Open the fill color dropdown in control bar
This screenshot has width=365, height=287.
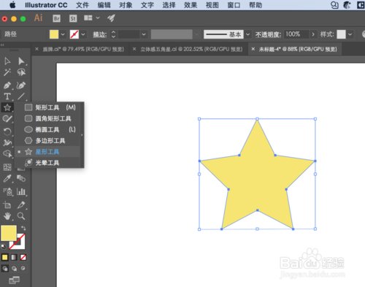click(63, 34)
